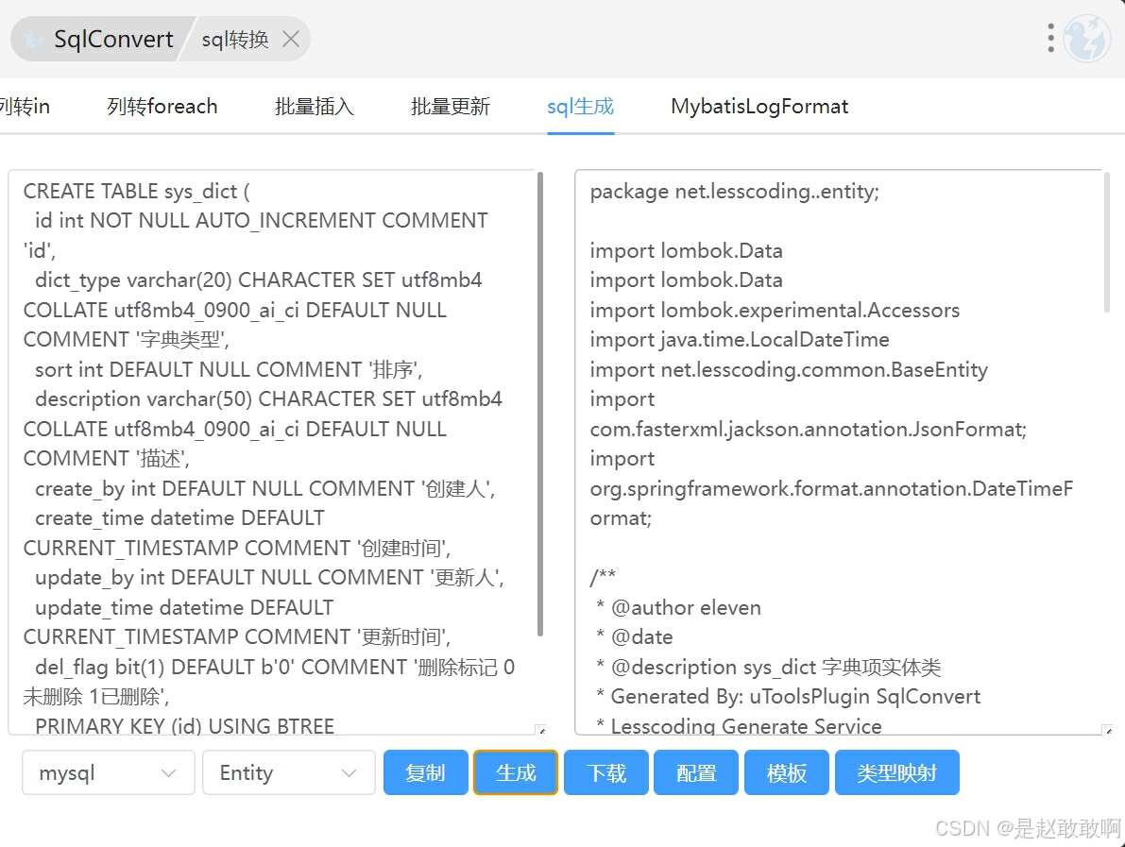Select the sql生成 tab

pyautogui.click(x=580, y=106)
